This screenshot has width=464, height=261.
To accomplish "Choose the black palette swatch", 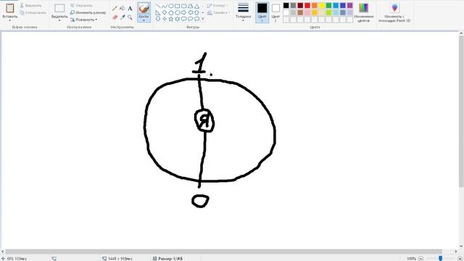I will pyautogui.click(x=286, y=5).
